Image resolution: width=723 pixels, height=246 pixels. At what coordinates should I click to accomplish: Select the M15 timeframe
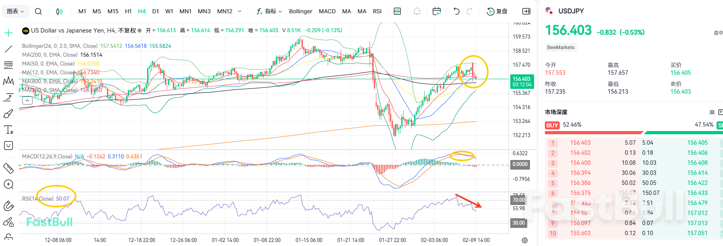click(x=113, y=11)
